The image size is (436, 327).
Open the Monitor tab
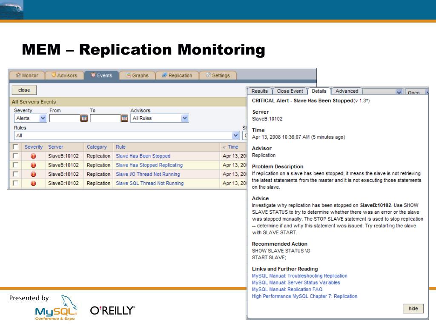pyautogui.click(x=27, y=75)
